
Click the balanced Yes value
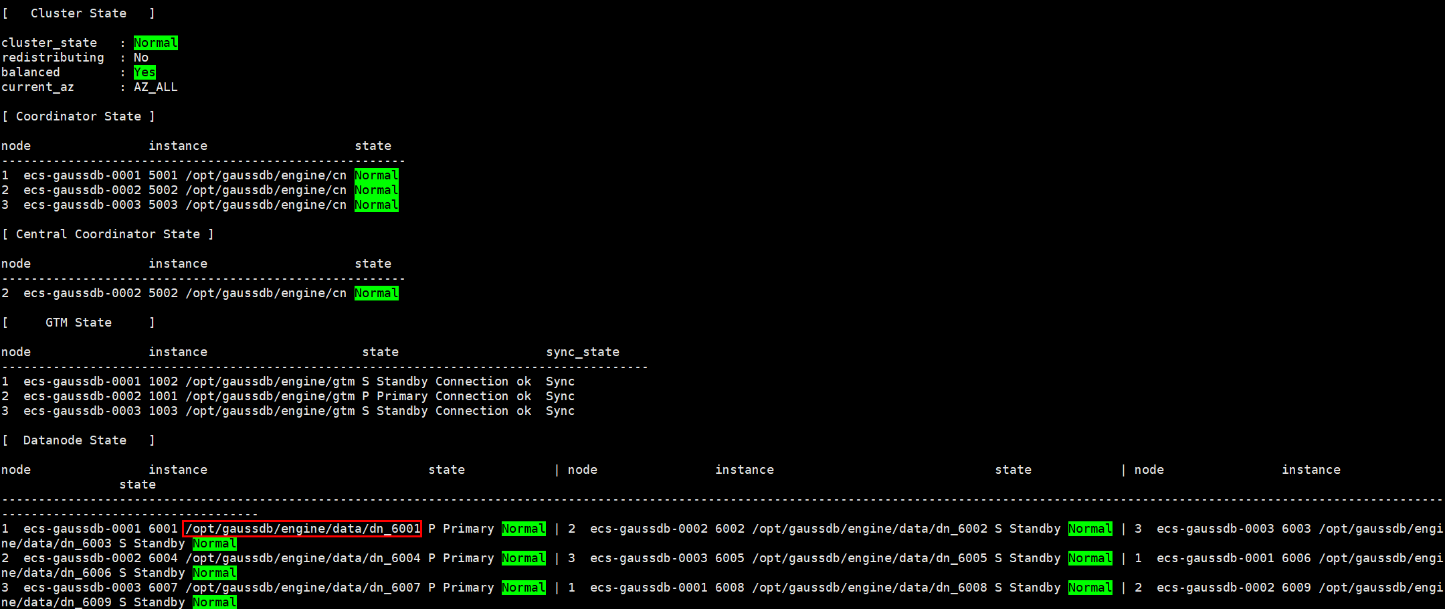(144, 72)
